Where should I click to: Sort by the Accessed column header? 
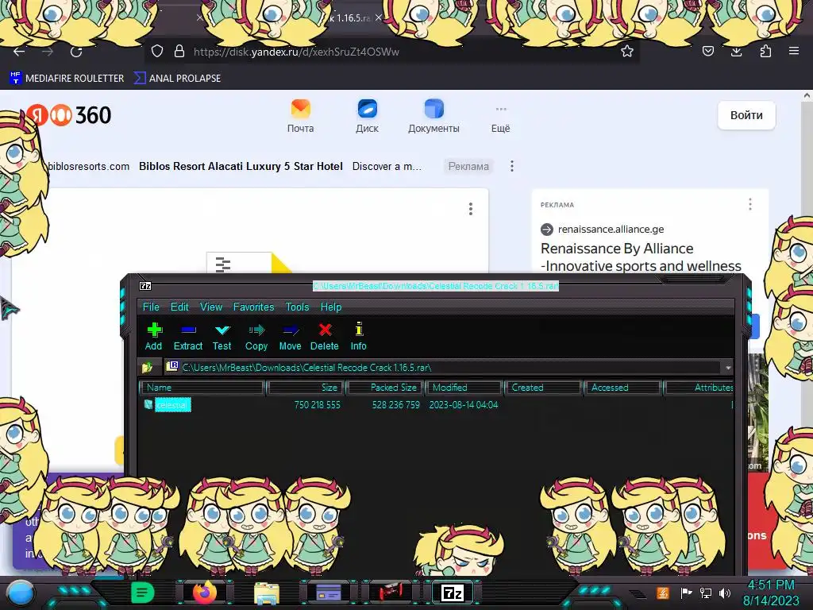[x=622, y=388]
